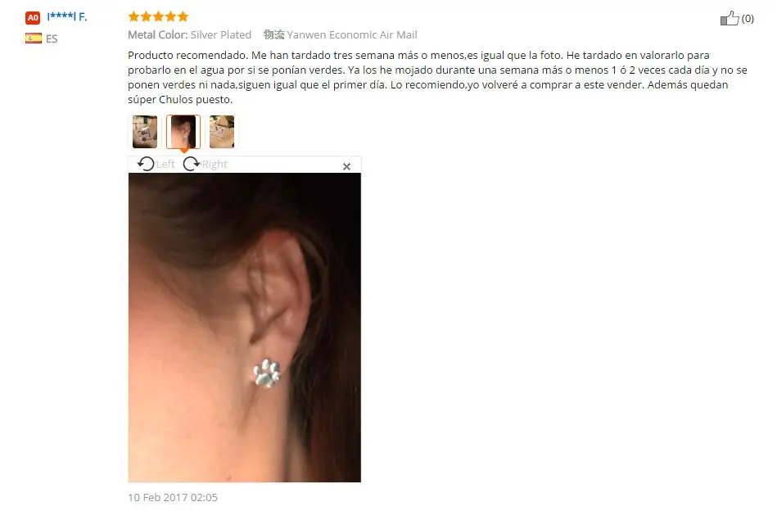The height and width of the screenshot is (511, 777).
Task: Click the rotate Left icon
Action: (146, 164)
